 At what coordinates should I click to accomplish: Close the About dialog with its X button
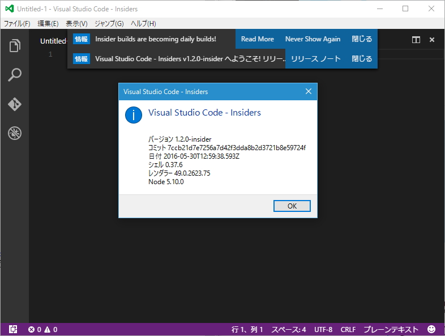[x=309, y=91]
